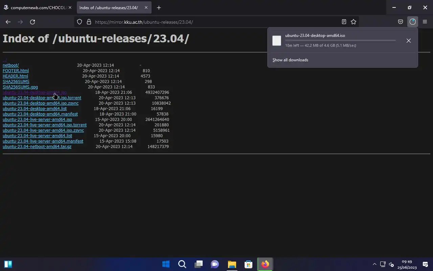Open the muted volume tray icon
Viewport: 433px width, 271px height.
pos(391,264)
